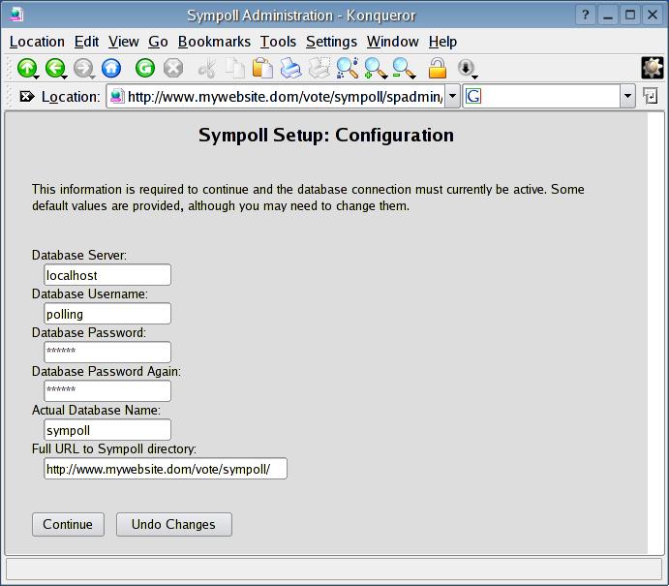Print the page using the printer icon
The width and height of the screenshot is (669, 586).
coord(290,68)
